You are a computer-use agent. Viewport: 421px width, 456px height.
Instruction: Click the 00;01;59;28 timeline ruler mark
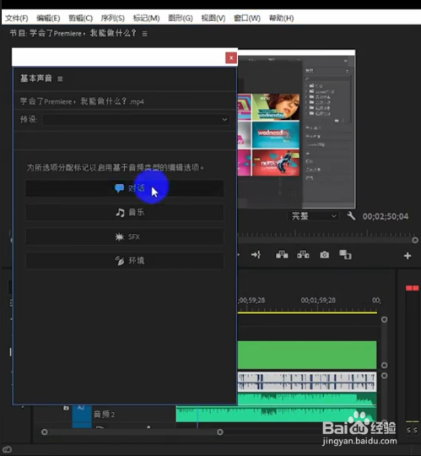pos(318,300)
